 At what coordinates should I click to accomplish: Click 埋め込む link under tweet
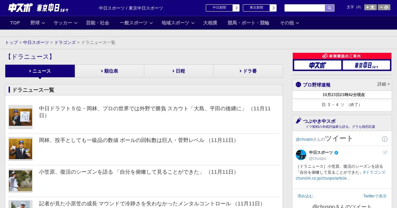305,196
